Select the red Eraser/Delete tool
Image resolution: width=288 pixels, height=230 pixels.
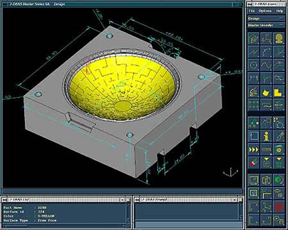click(x=254, y=163)
